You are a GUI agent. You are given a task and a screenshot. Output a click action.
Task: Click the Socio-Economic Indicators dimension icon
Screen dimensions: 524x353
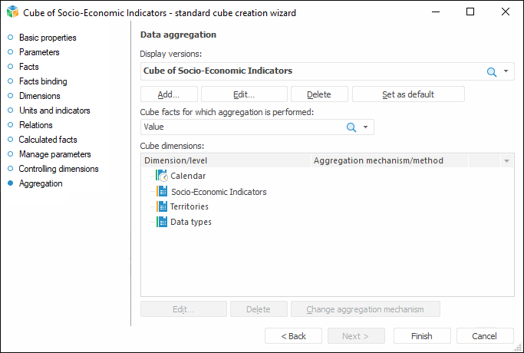161,191
